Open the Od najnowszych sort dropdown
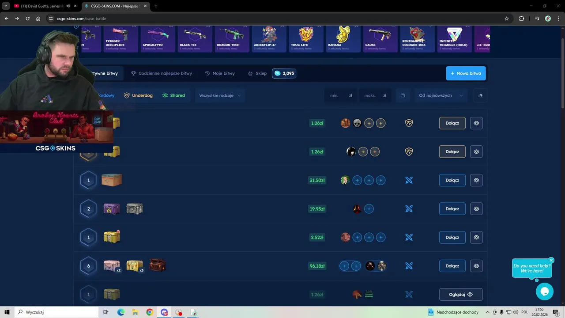The height and width of the screenshot is (318, 565). coord(441,95)
